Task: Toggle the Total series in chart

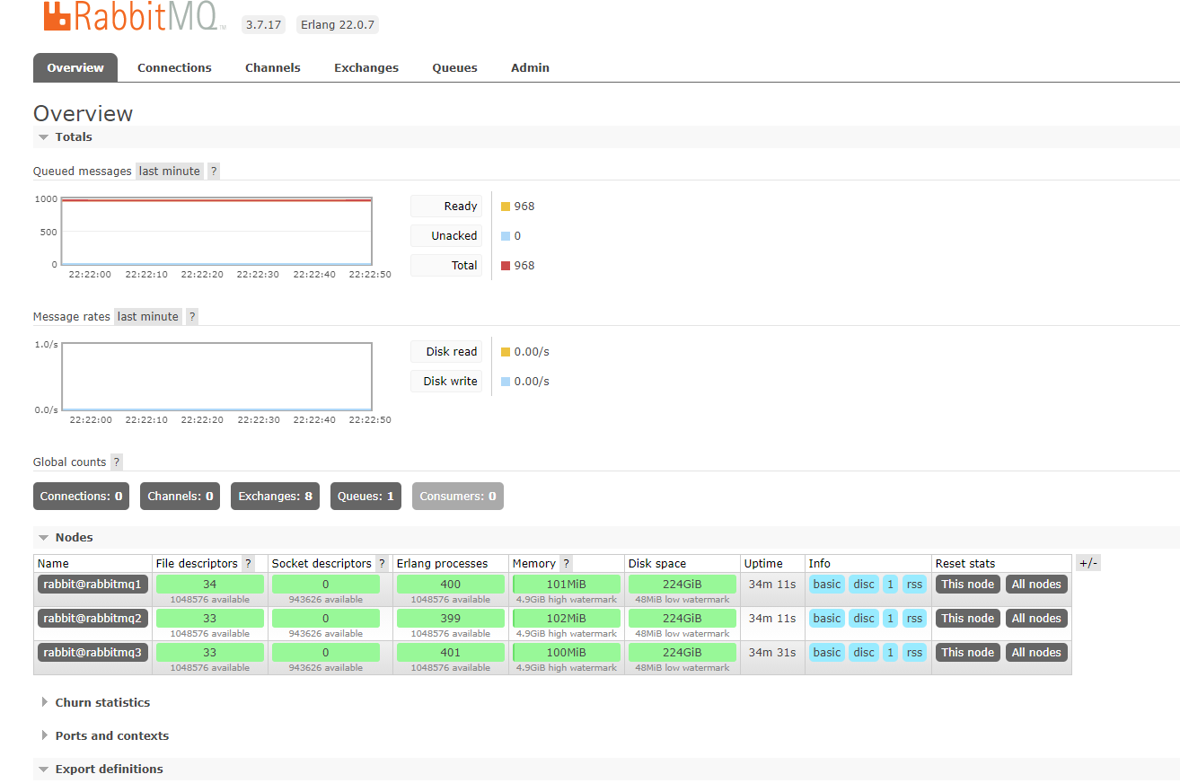Action: [x=446, y=265]
